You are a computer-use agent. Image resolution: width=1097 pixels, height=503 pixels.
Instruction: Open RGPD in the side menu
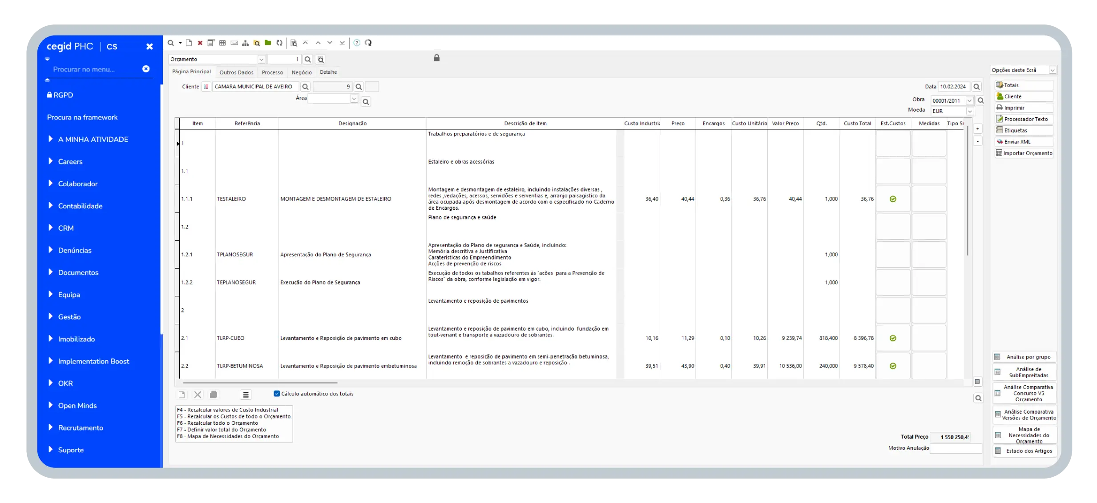pyautogui.click(x=60, y=95)
